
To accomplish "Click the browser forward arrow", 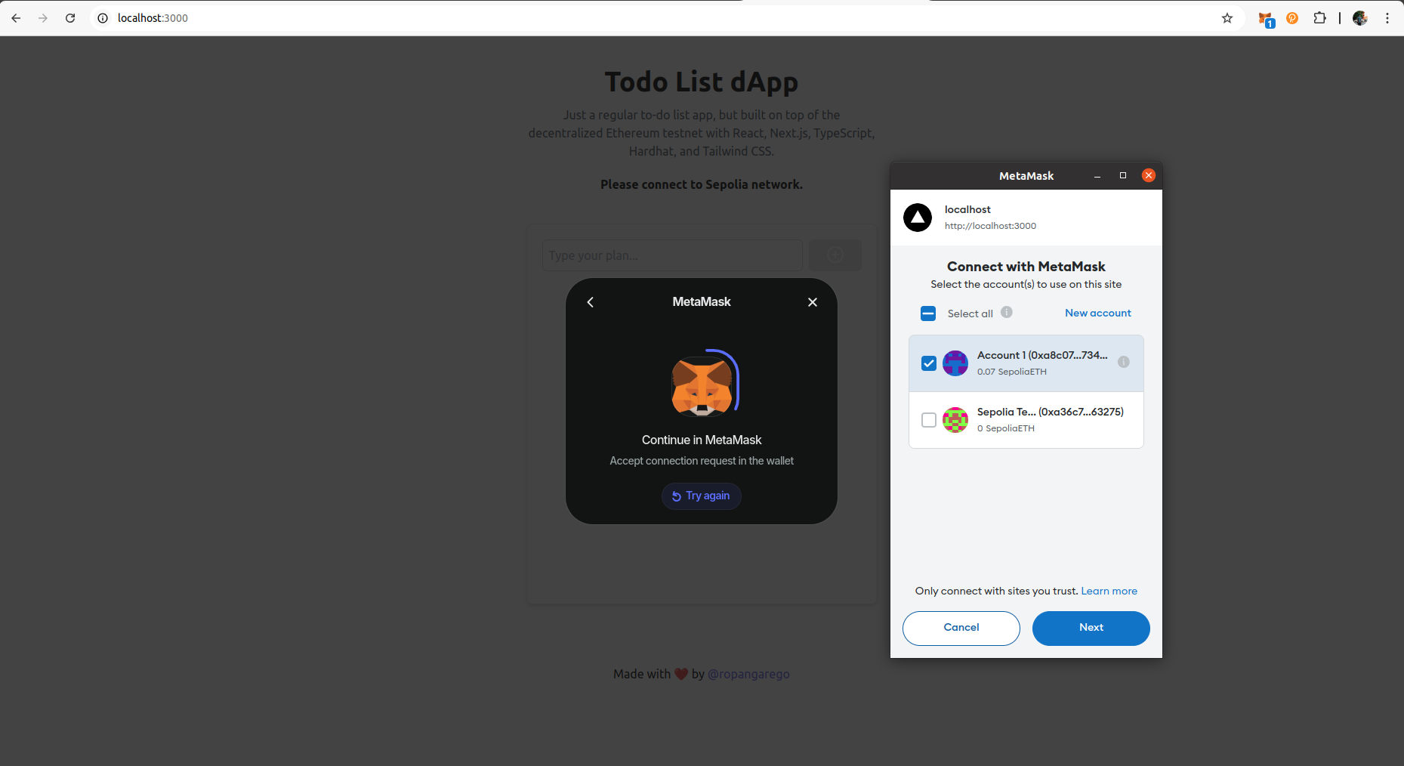I will click(x=43, y=18).
